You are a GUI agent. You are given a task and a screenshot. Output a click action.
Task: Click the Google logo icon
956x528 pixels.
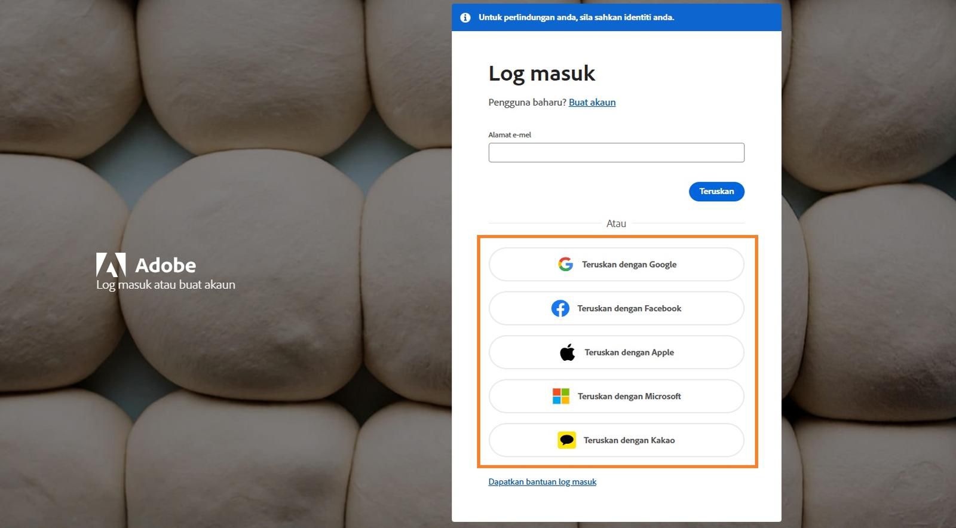(565, 264)
